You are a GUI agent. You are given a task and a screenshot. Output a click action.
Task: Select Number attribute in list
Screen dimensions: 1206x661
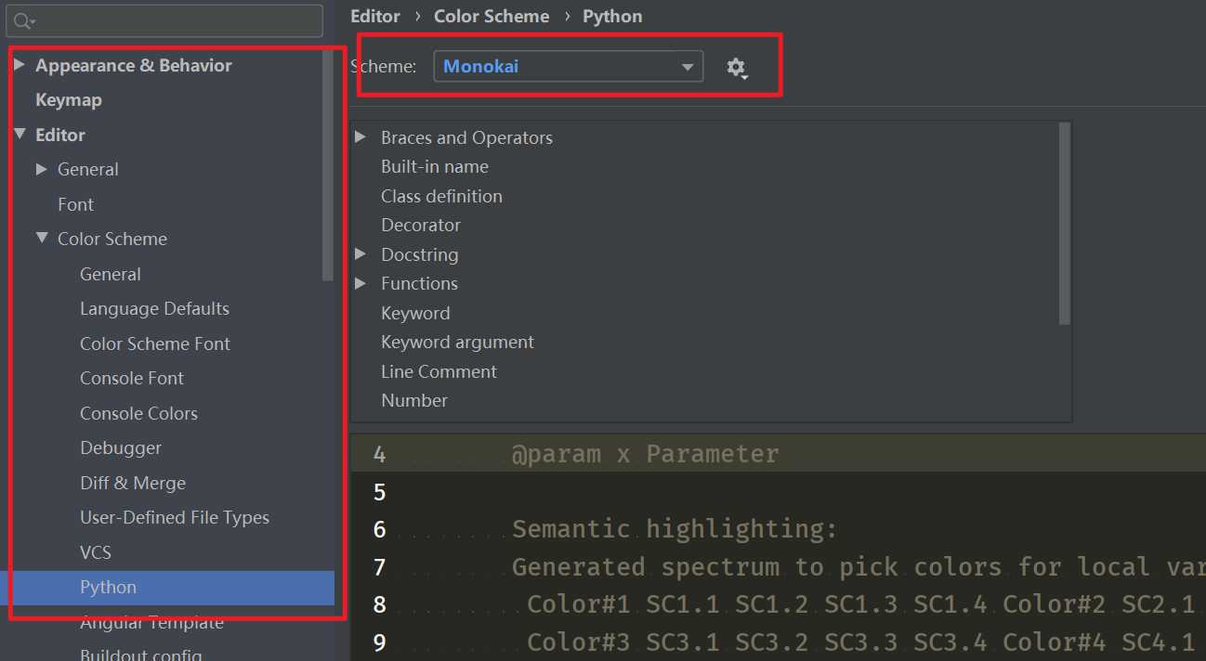coord(414,401)
